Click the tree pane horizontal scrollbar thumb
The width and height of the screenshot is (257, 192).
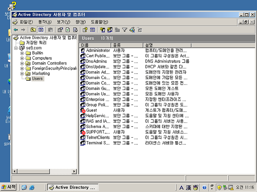(x=33, y=171)
